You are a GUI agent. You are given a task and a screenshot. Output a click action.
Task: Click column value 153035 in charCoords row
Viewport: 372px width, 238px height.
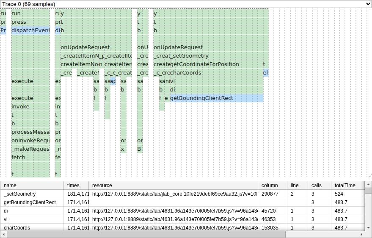[273, 227]
